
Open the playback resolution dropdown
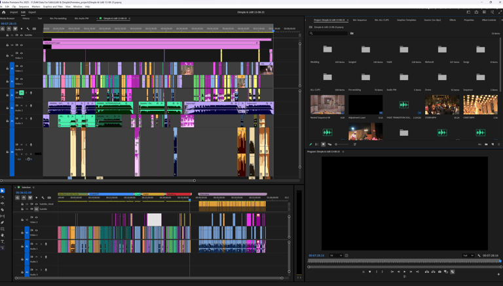click(x=468, y=256)
